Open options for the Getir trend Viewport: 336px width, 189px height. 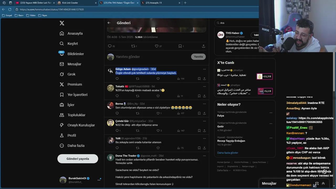pos(271,124)
